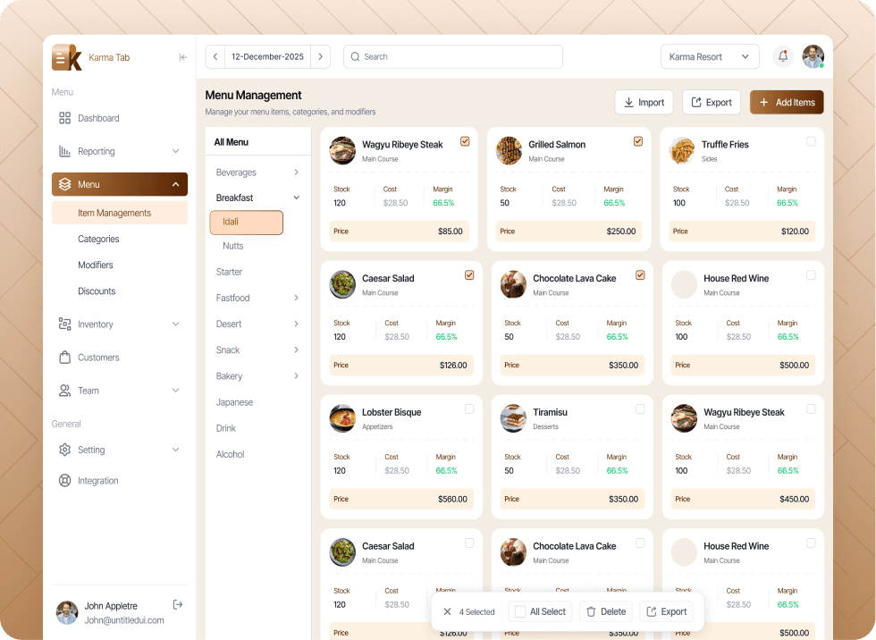Check the Lobster Bisque checkbox
This screenshot has width=876, height=640.
(x=469, y=409)
